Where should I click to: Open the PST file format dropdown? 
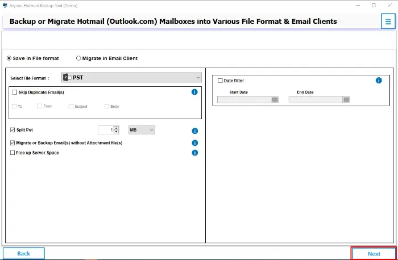(131, 78)
